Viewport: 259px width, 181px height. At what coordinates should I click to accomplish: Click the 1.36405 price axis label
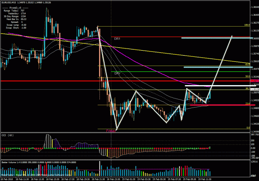255,15
